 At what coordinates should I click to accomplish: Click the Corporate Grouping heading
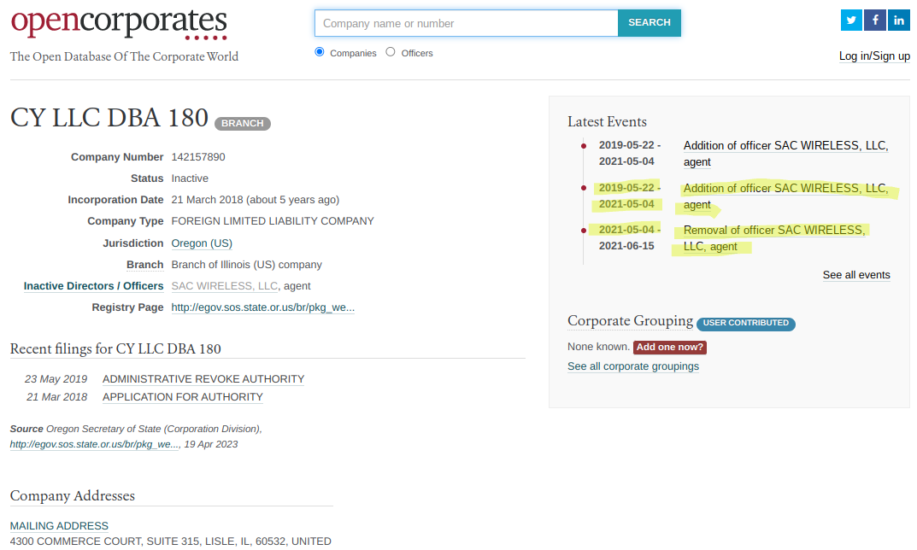pyautogui.click(x=630, y=321)
